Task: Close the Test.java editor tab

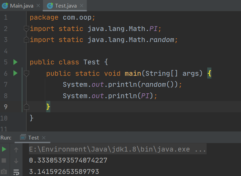Action: click(81, 6)
